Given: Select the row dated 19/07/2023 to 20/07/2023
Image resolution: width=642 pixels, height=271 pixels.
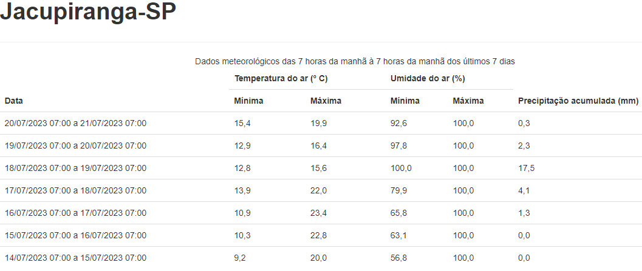Looking at the screenshot, I should coord(75,146).
